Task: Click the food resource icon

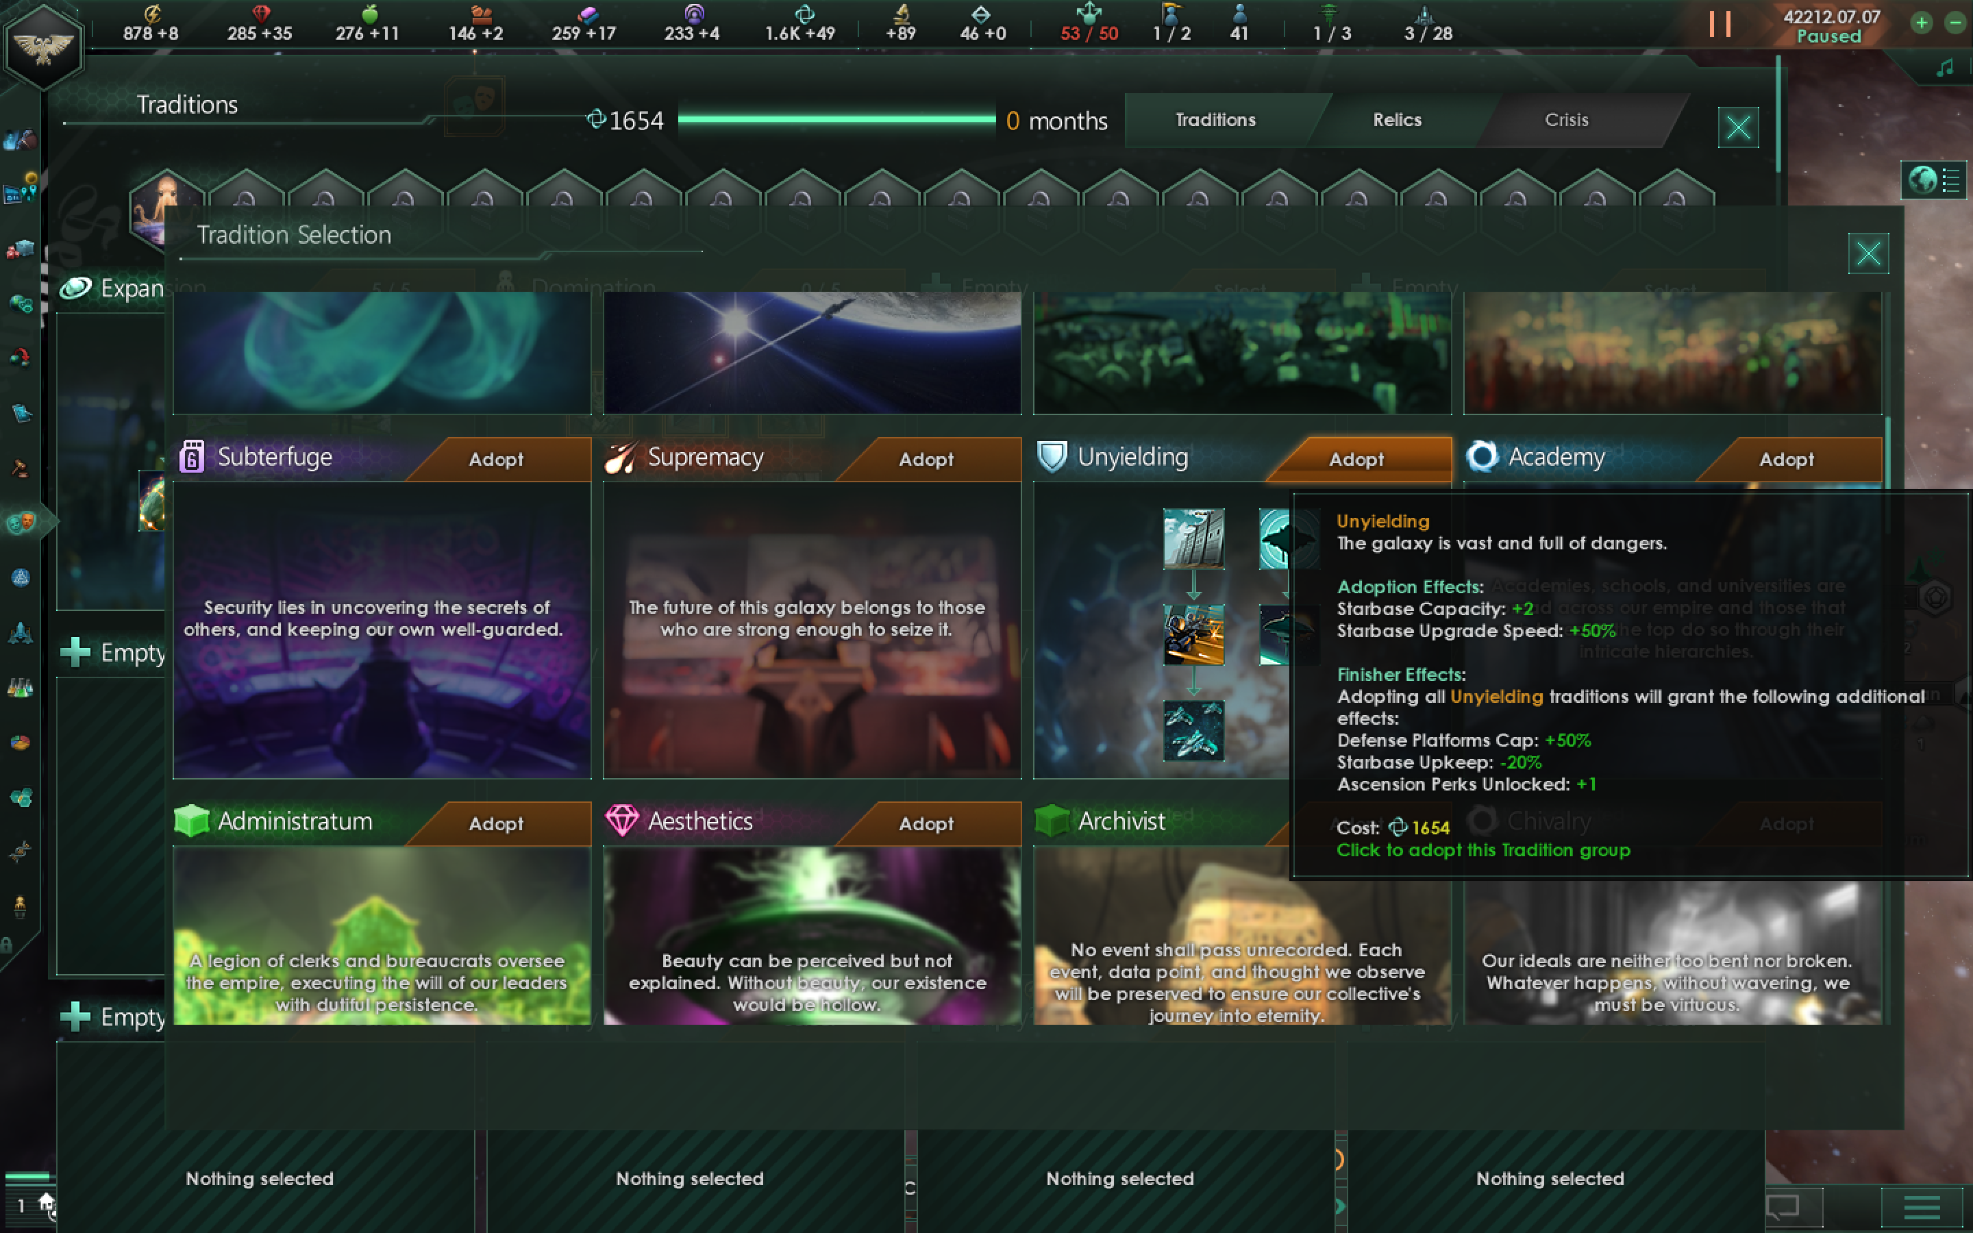Action: 369,13
